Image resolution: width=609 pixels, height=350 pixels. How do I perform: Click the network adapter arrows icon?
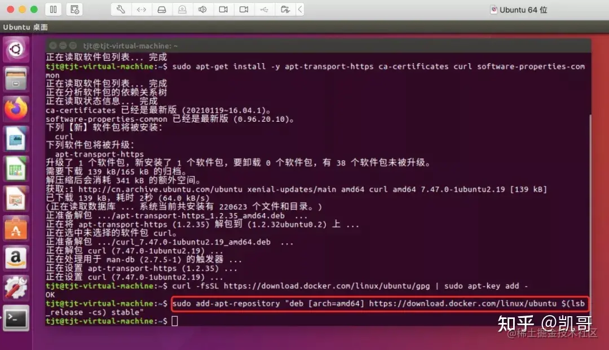pos(142,10)
